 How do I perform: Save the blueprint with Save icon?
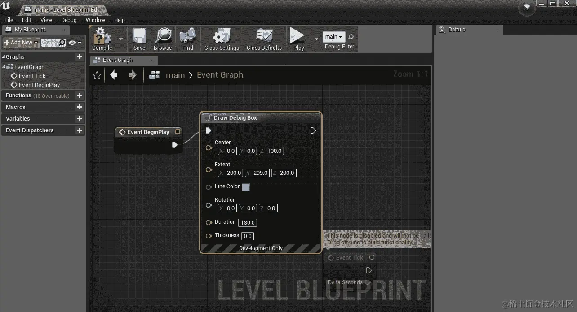(139, 39)
